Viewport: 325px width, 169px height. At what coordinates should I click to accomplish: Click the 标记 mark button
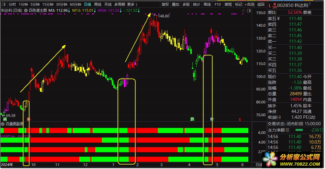pos(239,4)
